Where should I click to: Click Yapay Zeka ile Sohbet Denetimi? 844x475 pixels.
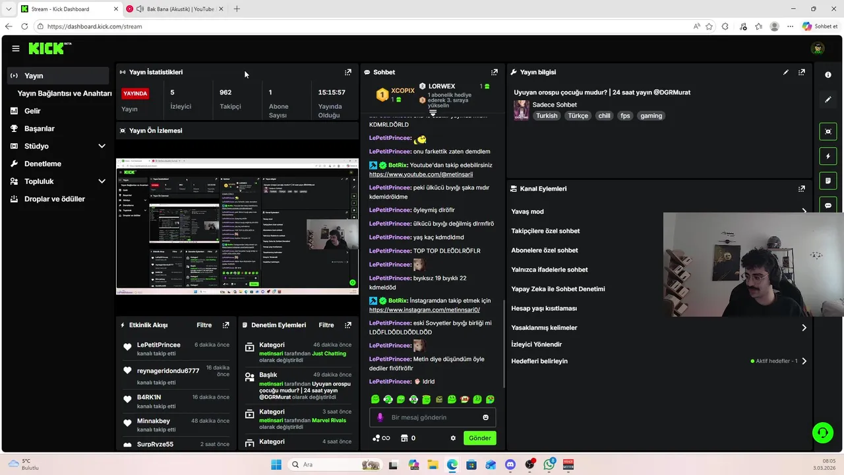pos(558,289)
